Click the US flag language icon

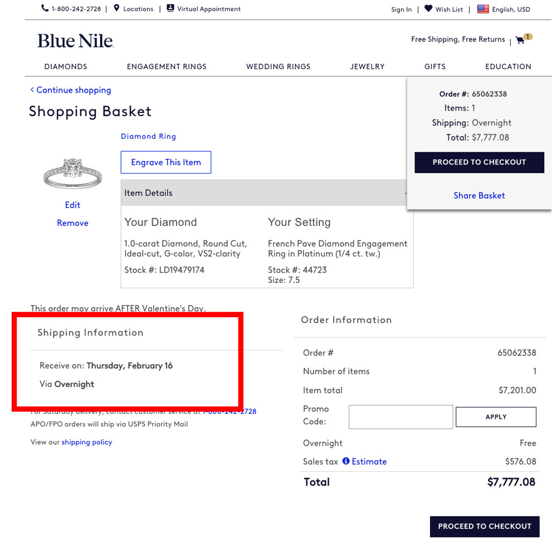[483, 9]
